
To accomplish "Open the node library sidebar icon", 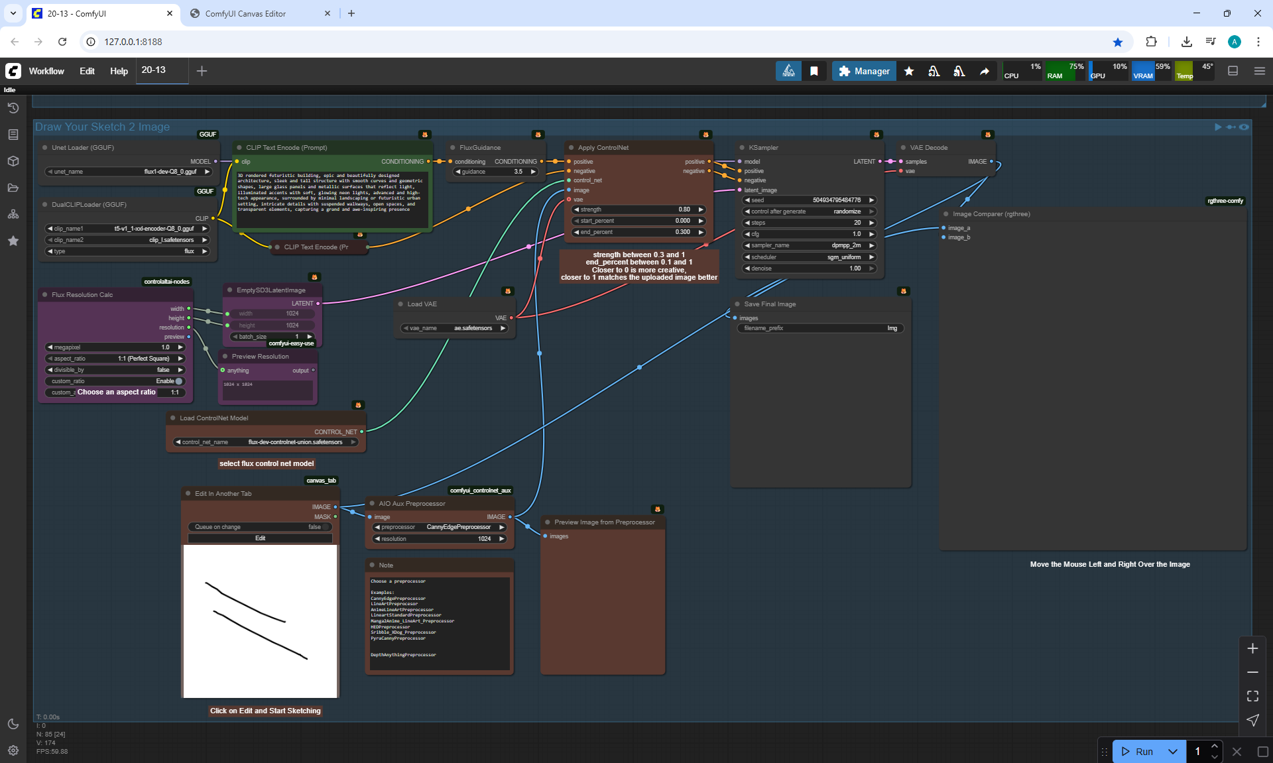I will click(13, 135).
